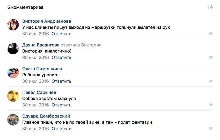Click 'ответила Виктории' reply reference
This screenshot has height=140, width=220.
[81, 45]
